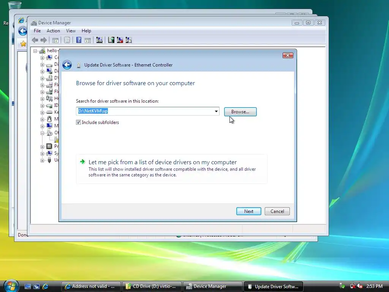Click the Favorites star in Internet Explorer window

pos(23,44)
